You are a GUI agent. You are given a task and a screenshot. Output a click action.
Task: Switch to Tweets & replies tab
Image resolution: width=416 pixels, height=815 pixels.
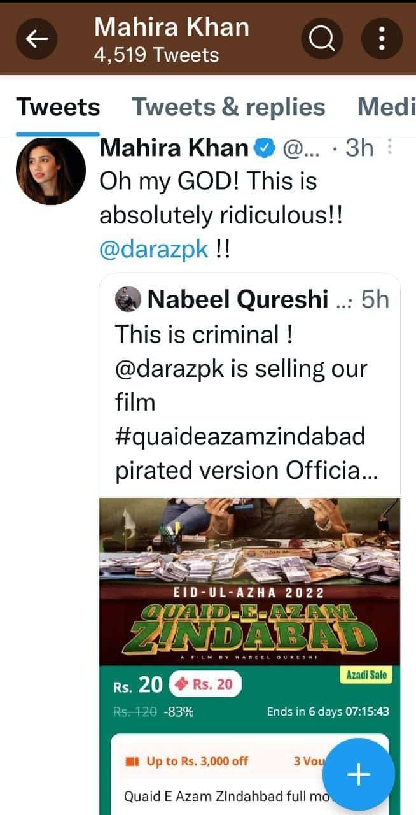[228, 107]
